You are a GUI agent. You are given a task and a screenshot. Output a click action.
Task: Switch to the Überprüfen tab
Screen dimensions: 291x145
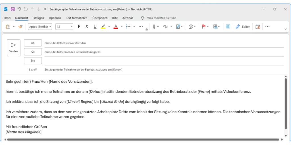[100, 18]
